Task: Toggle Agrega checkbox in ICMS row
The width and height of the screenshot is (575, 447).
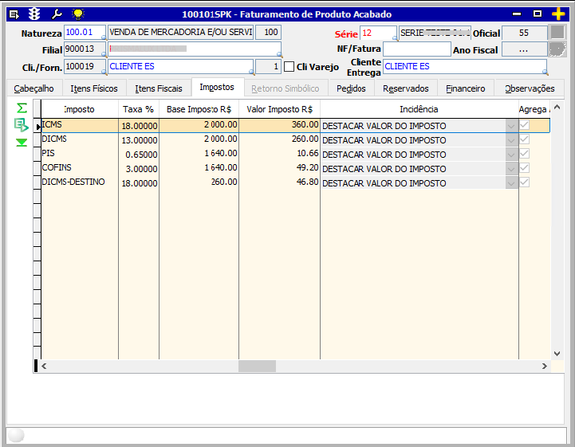Action: [525, 125]
